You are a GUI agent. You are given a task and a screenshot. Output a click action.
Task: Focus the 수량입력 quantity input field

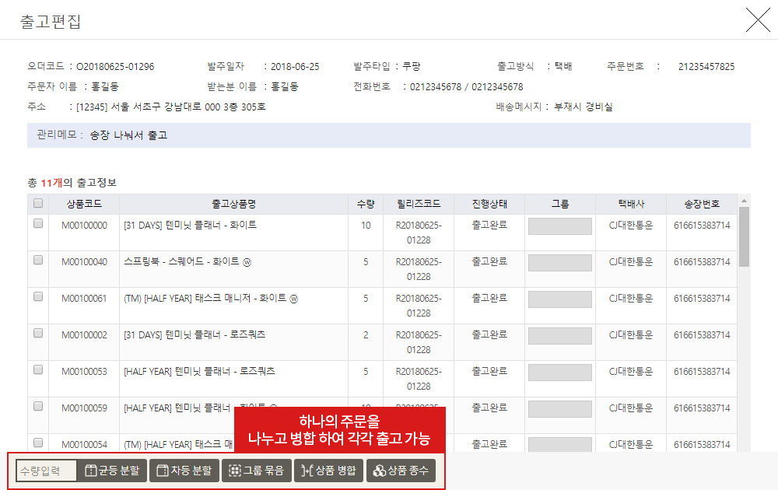47,471
